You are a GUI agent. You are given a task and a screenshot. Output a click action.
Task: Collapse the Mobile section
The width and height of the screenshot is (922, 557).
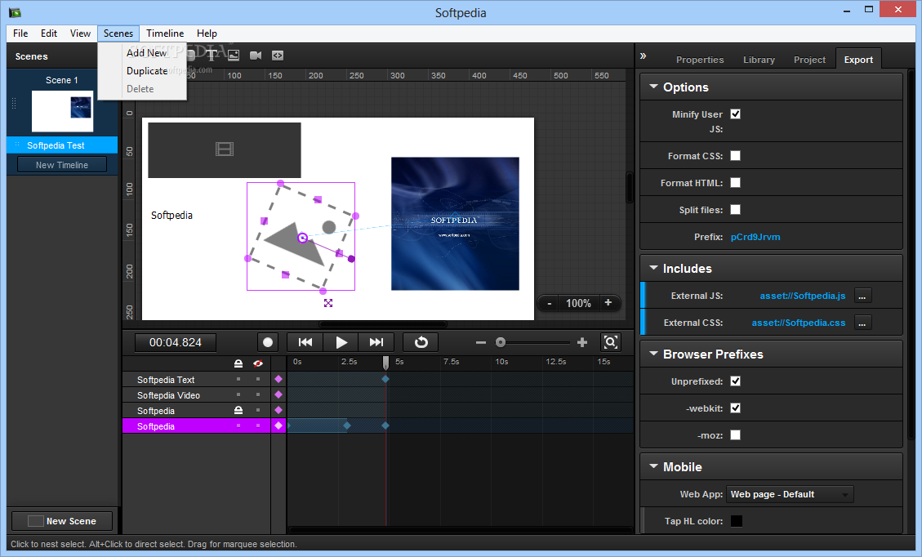coord(653,466)
